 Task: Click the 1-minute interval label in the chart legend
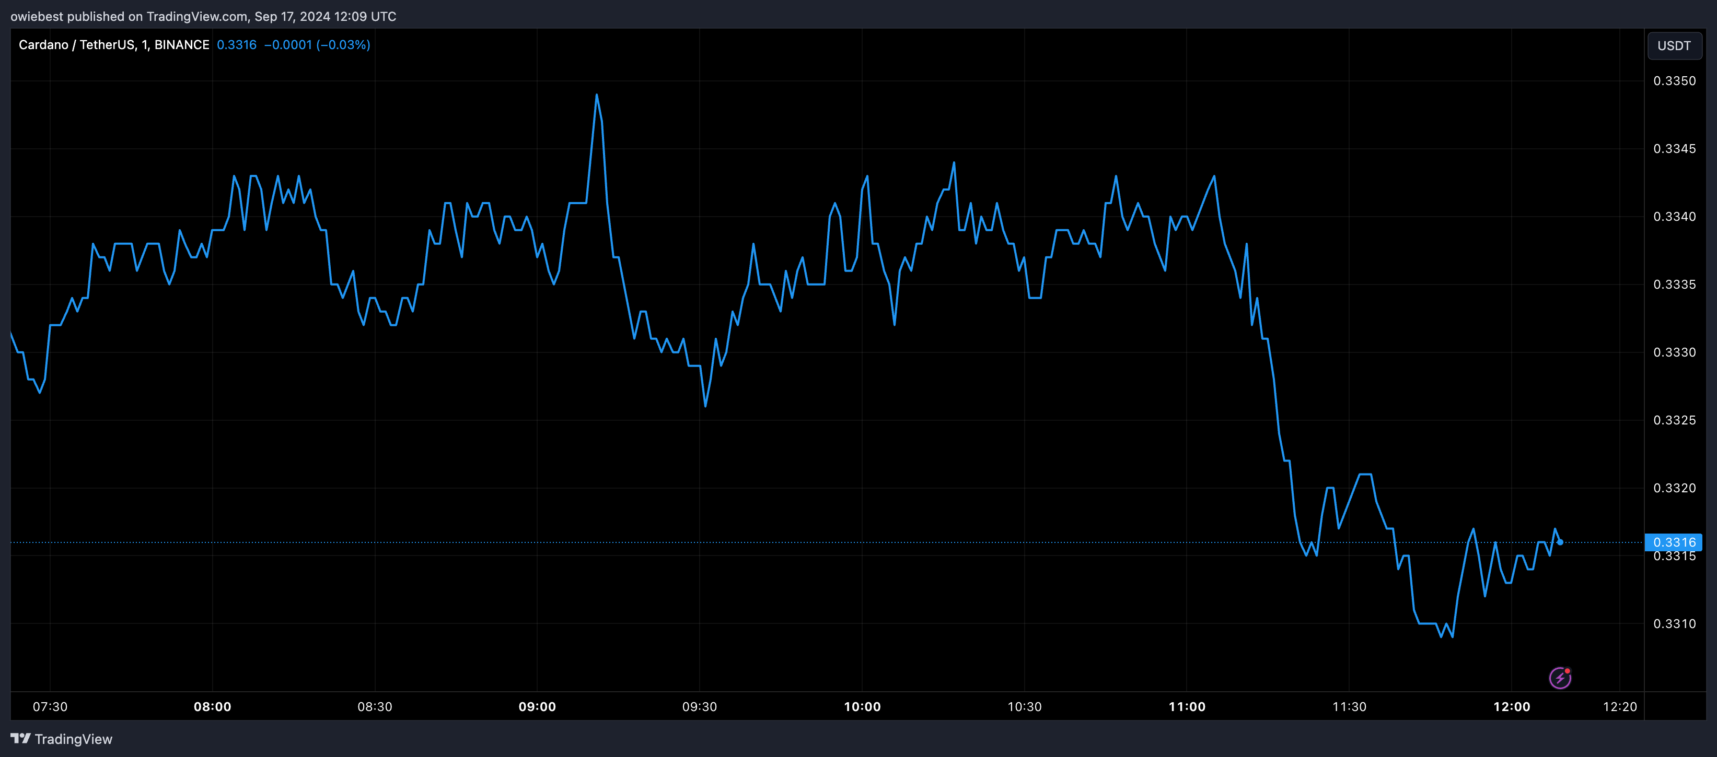141,44
